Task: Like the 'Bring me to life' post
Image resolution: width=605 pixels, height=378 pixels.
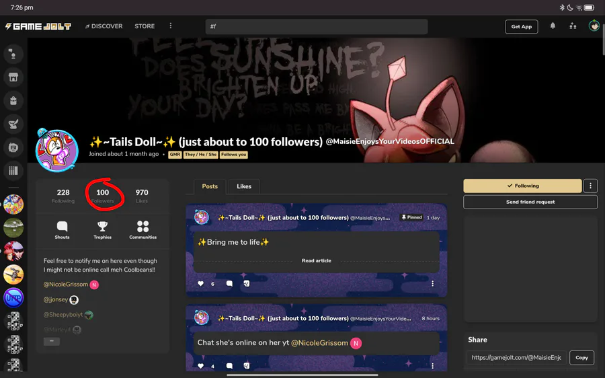Action: [x=200, y=283]
